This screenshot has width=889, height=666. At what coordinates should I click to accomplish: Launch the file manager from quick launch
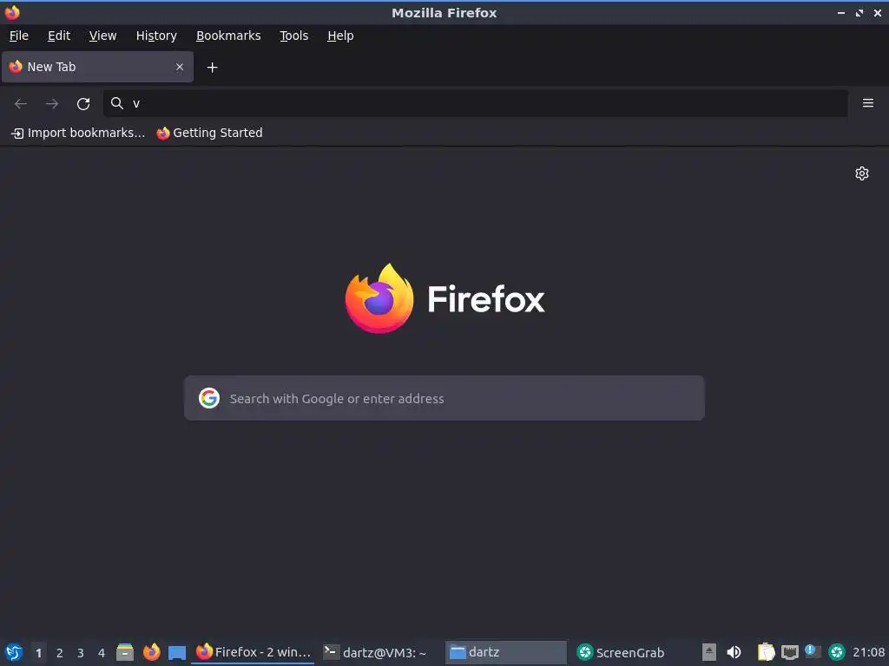(125, 652)
